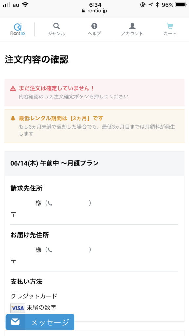Viewport: 189px width, 336px height.
Task: Tap the まだ注文は確定していません alert text
Action: [56, 88]
